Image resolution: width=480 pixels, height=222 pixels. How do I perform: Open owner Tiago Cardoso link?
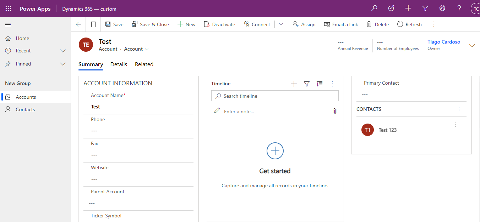(x=444, y=42)
